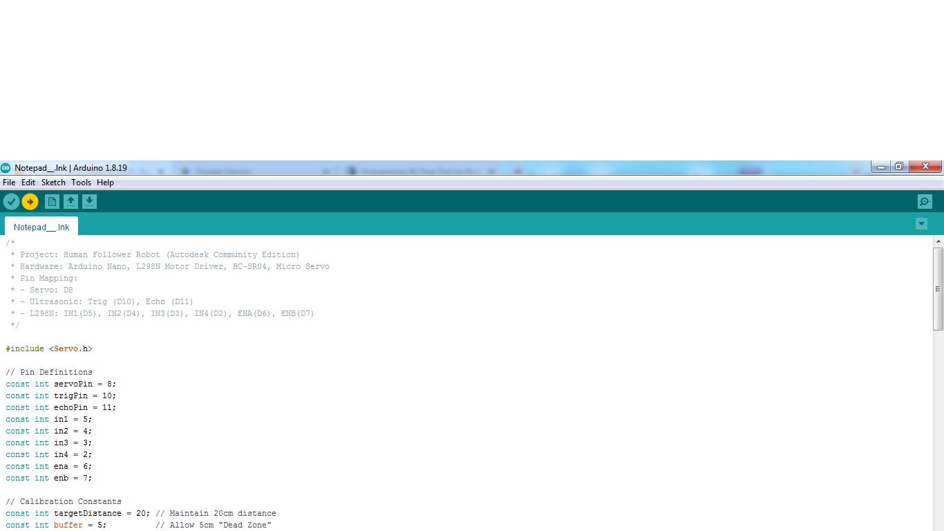The height and width of the screenshot is (531, 944).
Task: Click the '// Pin Definitions' comment
Action: (49, 372)
